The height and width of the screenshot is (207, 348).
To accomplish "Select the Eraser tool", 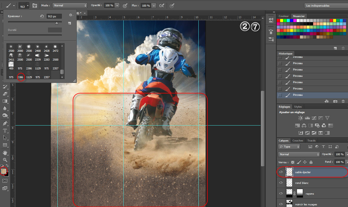I will coord(5,94).
